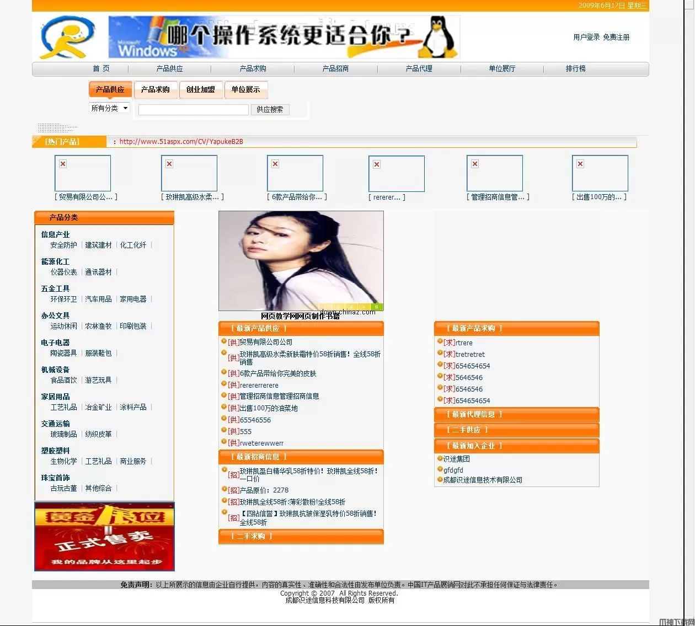Open broken image thumbnail for 贸易有限公司公

click(83, 173)
